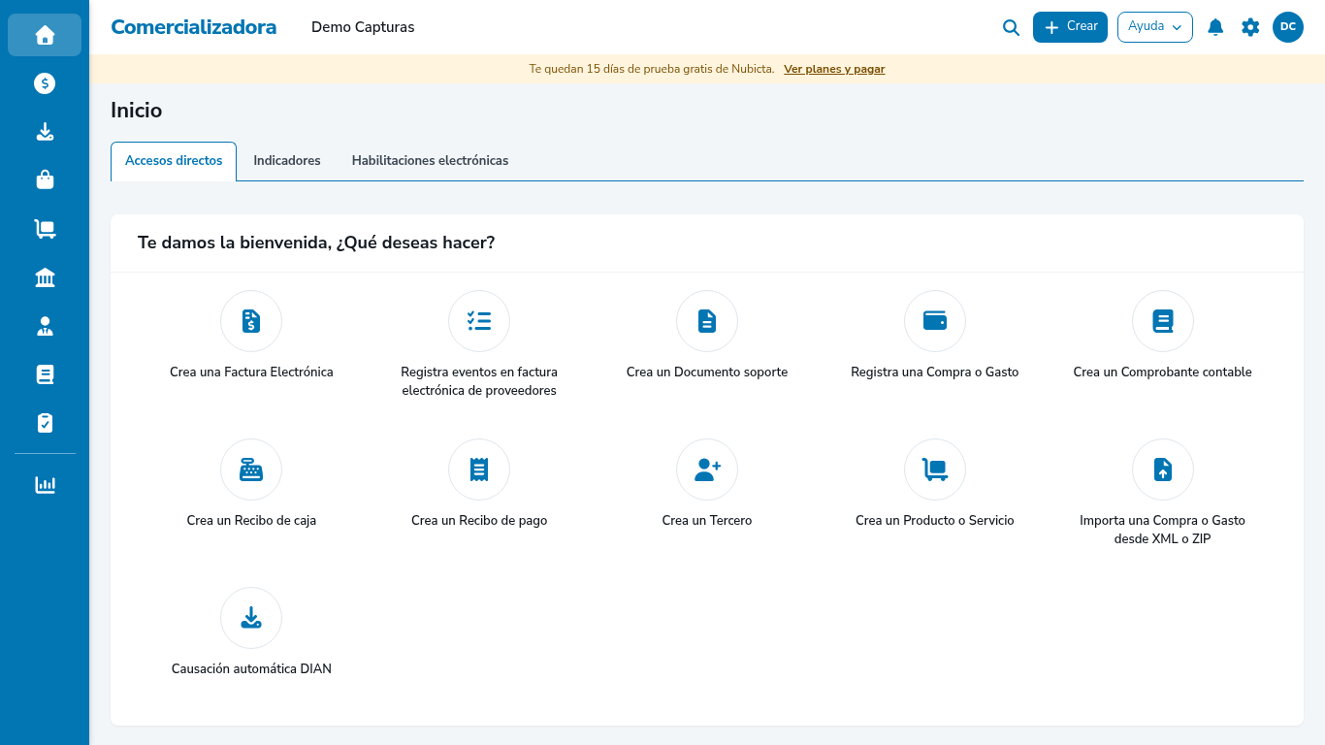Open 'Causación automática DIAN' shortcut icon

251,618
